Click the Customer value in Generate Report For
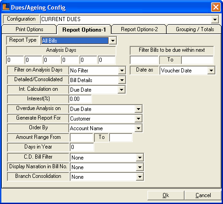 click(80, 119)
